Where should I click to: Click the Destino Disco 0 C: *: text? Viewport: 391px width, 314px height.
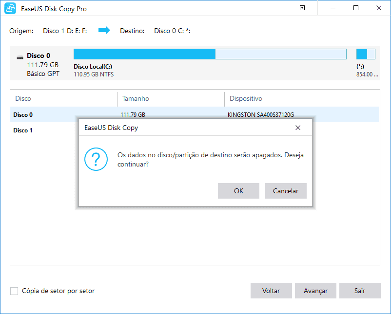[155, 31]
